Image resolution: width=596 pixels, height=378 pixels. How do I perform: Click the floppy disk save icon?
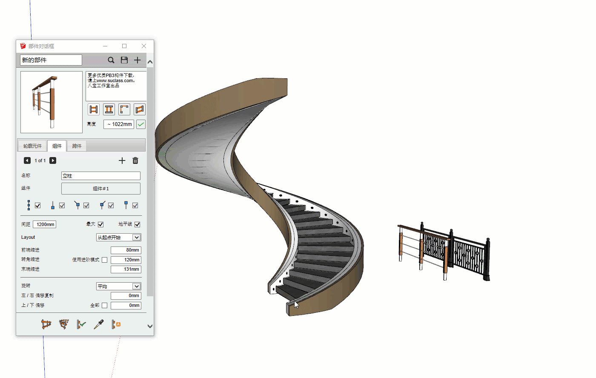124,60
